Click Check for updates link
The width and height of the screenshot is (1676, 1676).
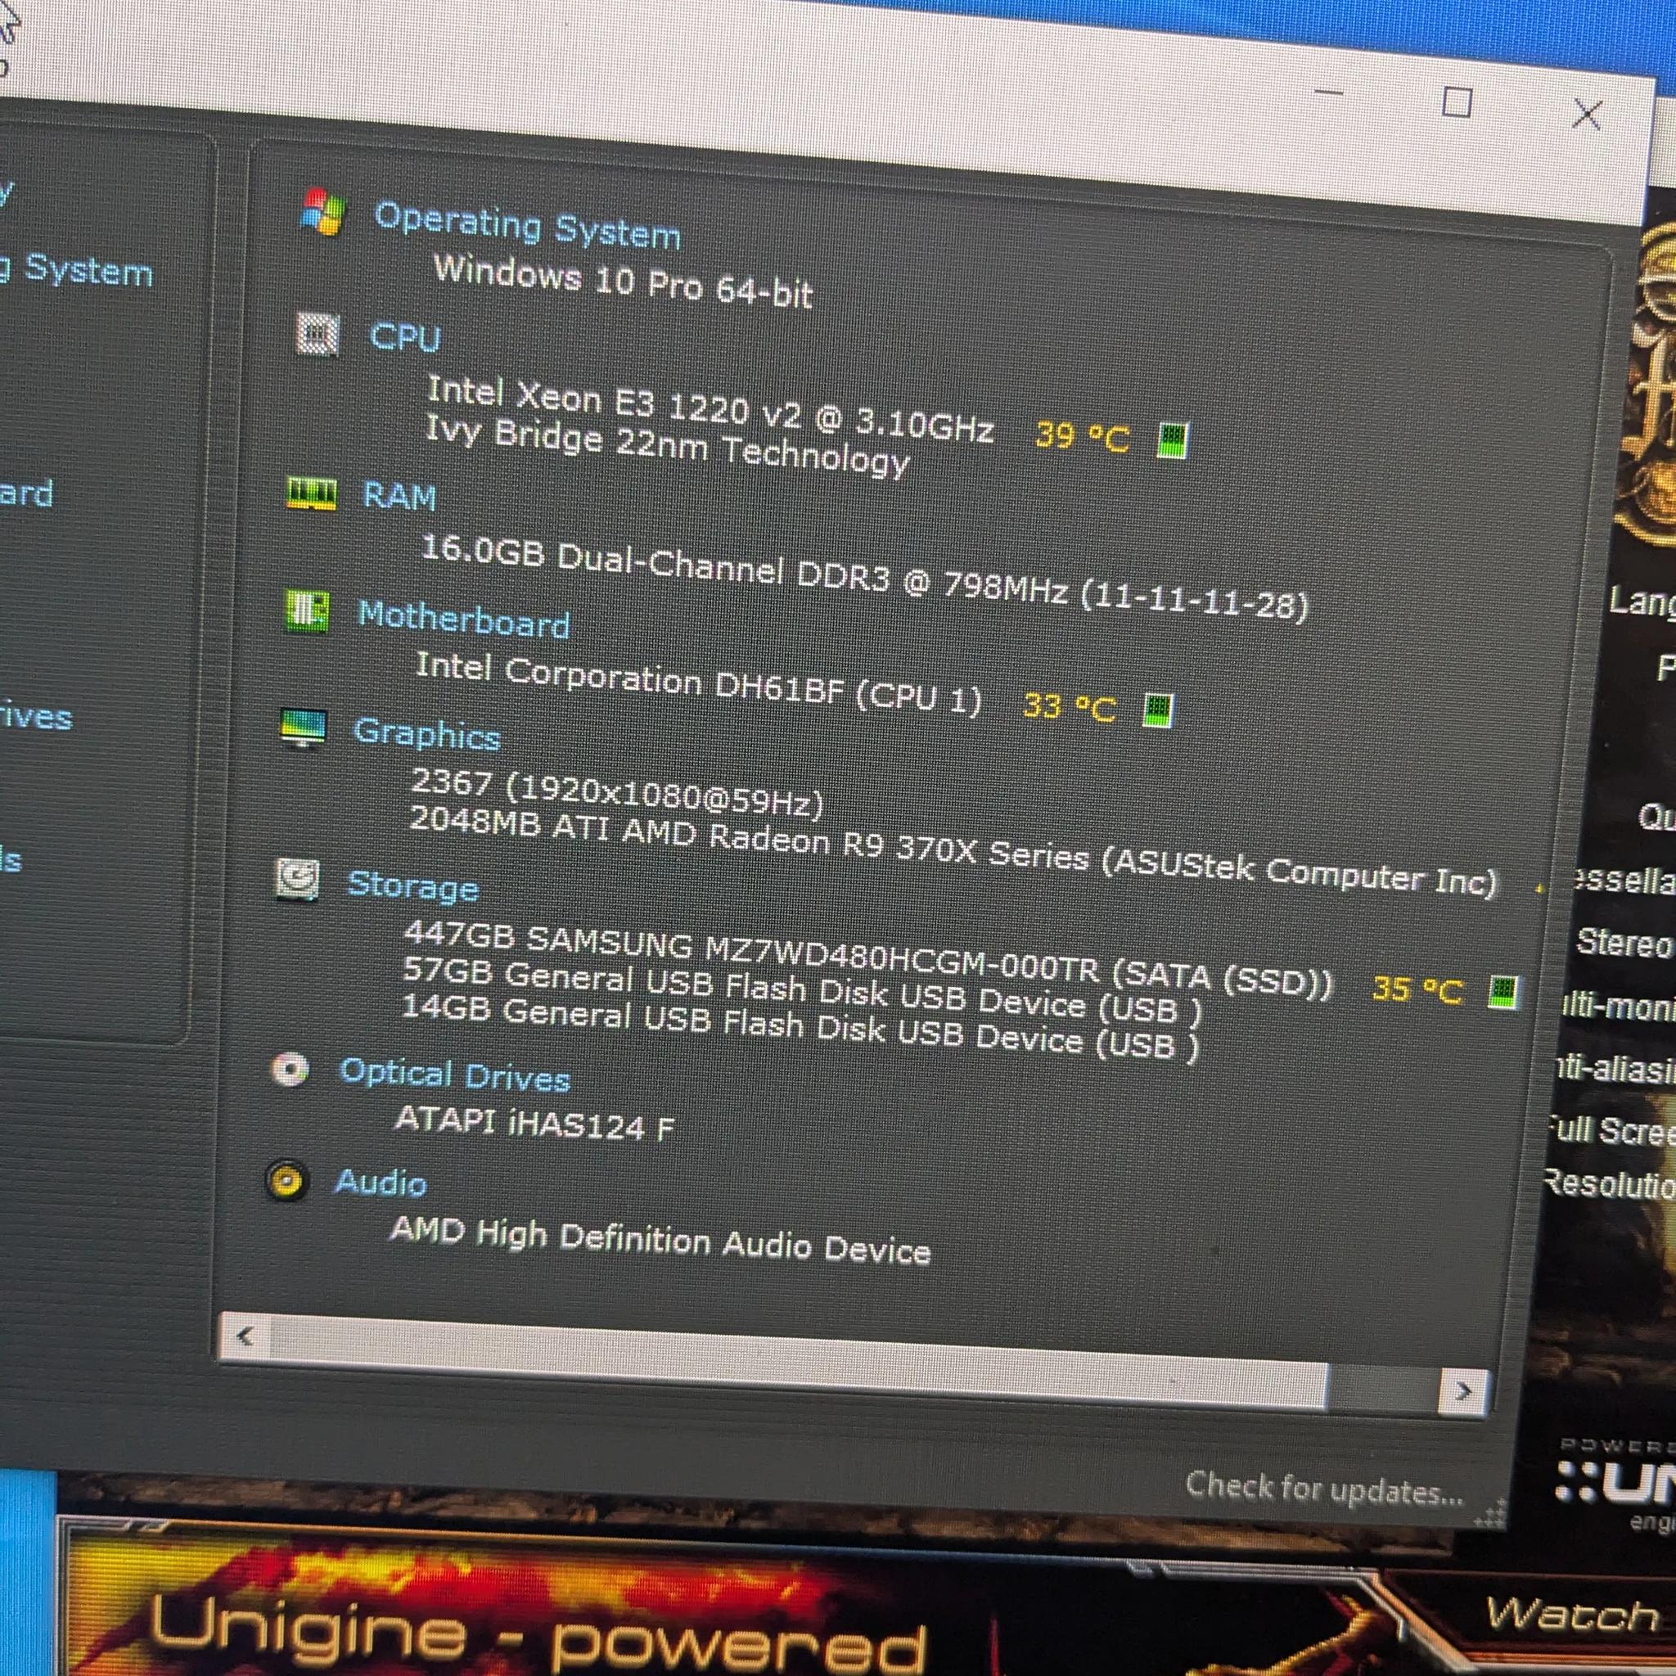pos(1324,1489)
